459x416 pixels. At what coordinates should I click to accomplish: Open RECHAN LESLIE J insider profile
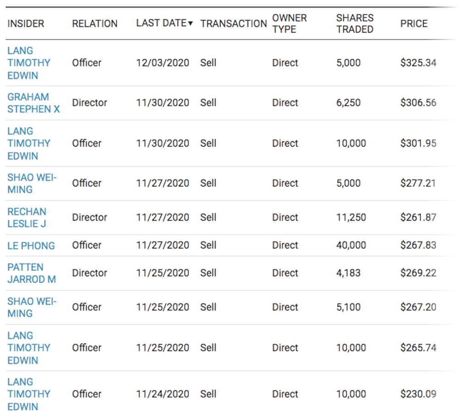[x=27, y=218]
